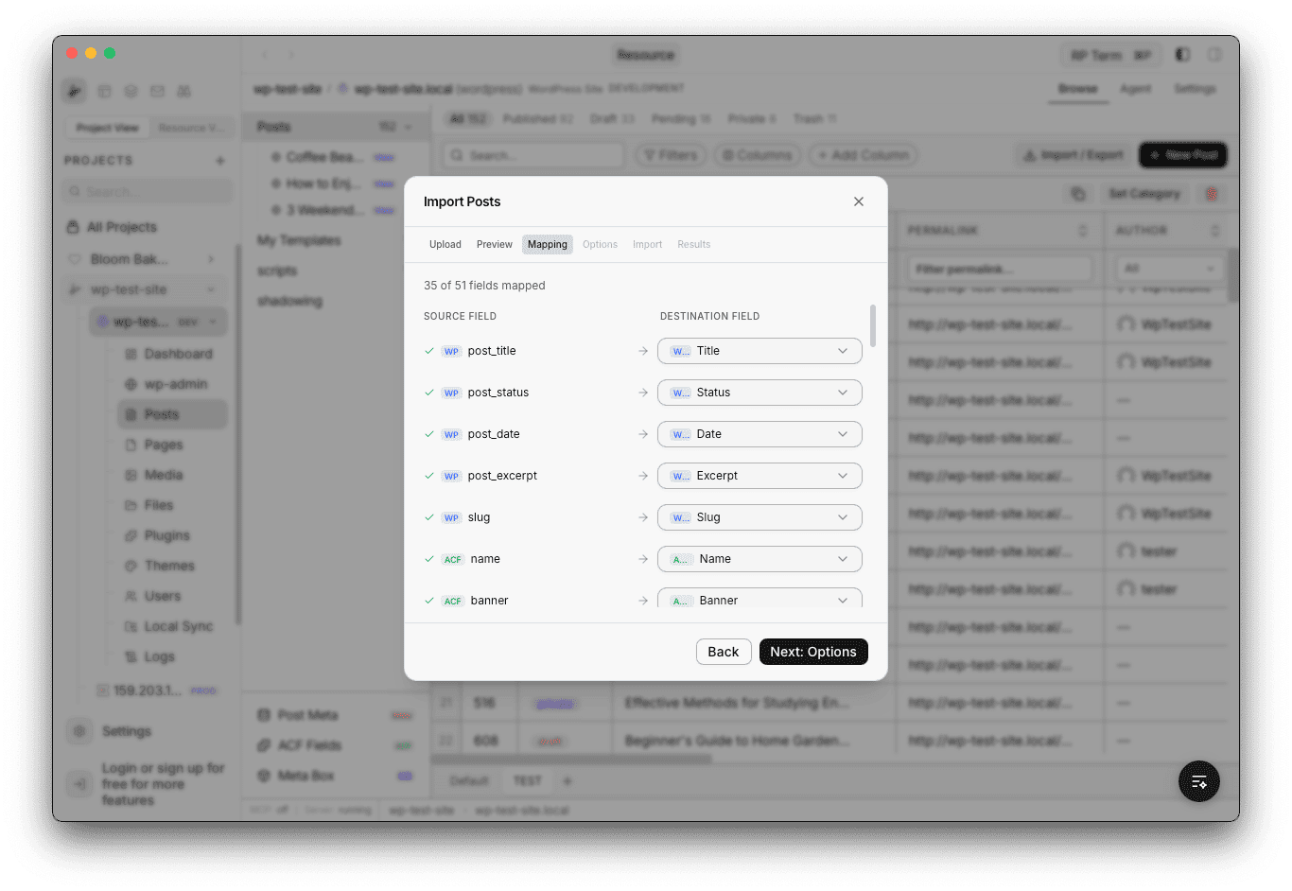Uncheck the name field mapping
Image resolution: width=1292 pixels, height=891 pixels.
pyautogui.click(x=429, y=559)
